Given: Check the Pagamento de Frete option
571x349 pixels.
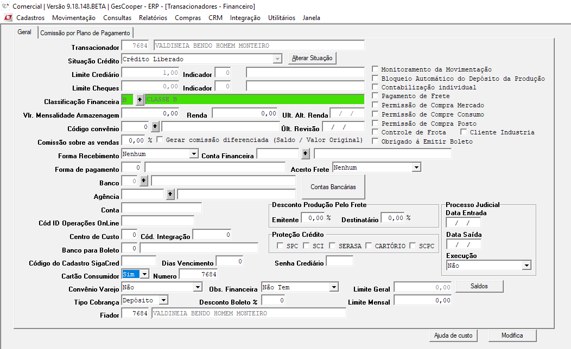Looking at the screenshot, I should tap(375, 96).
